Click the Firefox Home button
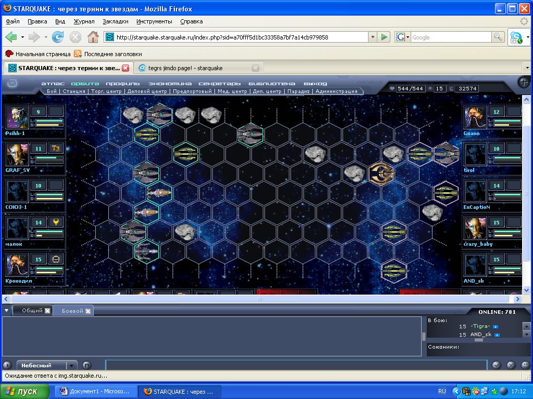533x399 pixels. pos(93,37)
